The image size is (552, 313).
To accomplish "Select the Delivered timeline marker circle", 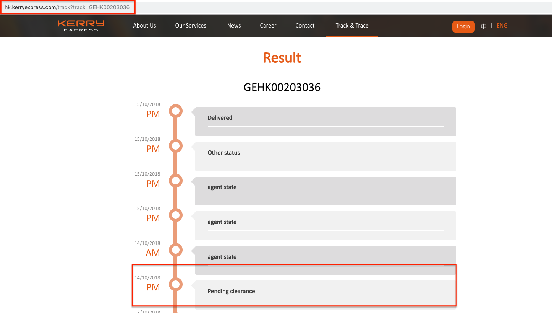I will pos(176,111).
